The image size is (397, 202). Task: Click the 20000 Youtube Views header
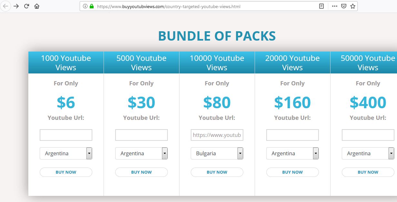click(292, 63)
